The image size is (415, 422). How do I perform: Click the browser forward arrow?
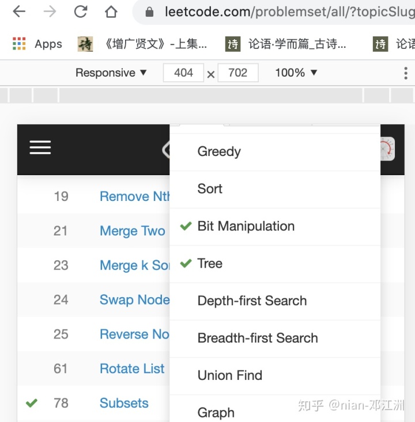click(50, 12)
